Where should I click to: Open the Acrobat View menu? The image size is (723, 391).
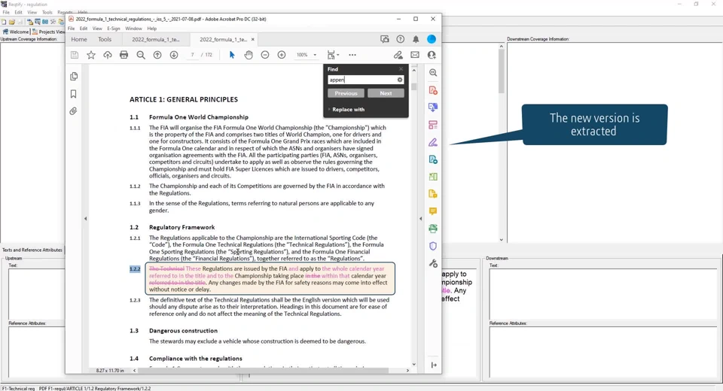[x=97, y=29]
